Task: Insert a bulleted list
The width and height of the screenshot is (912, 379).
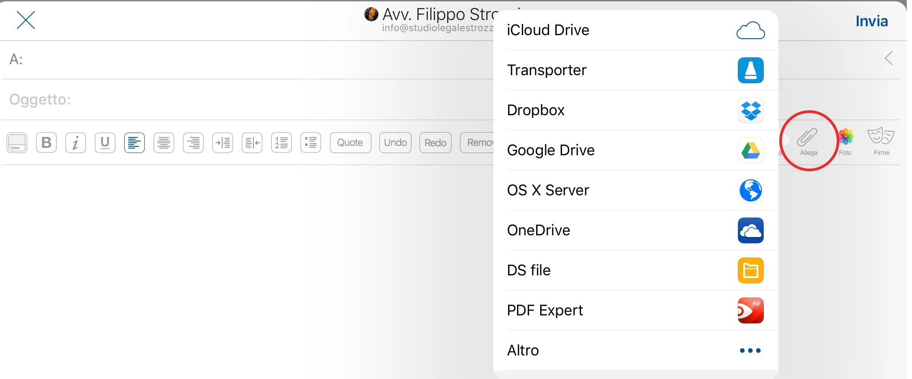Action: [x=311, y=143]
